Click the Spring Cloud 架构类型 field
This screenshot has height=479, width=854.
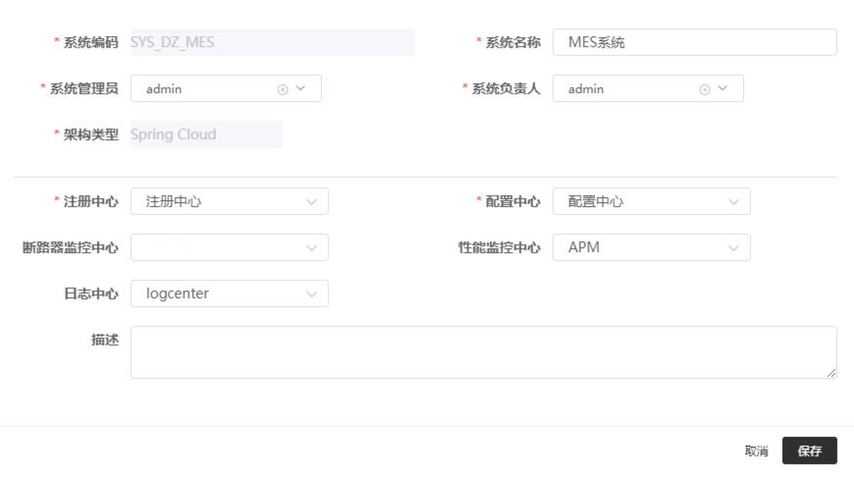[x=206, y=134]
